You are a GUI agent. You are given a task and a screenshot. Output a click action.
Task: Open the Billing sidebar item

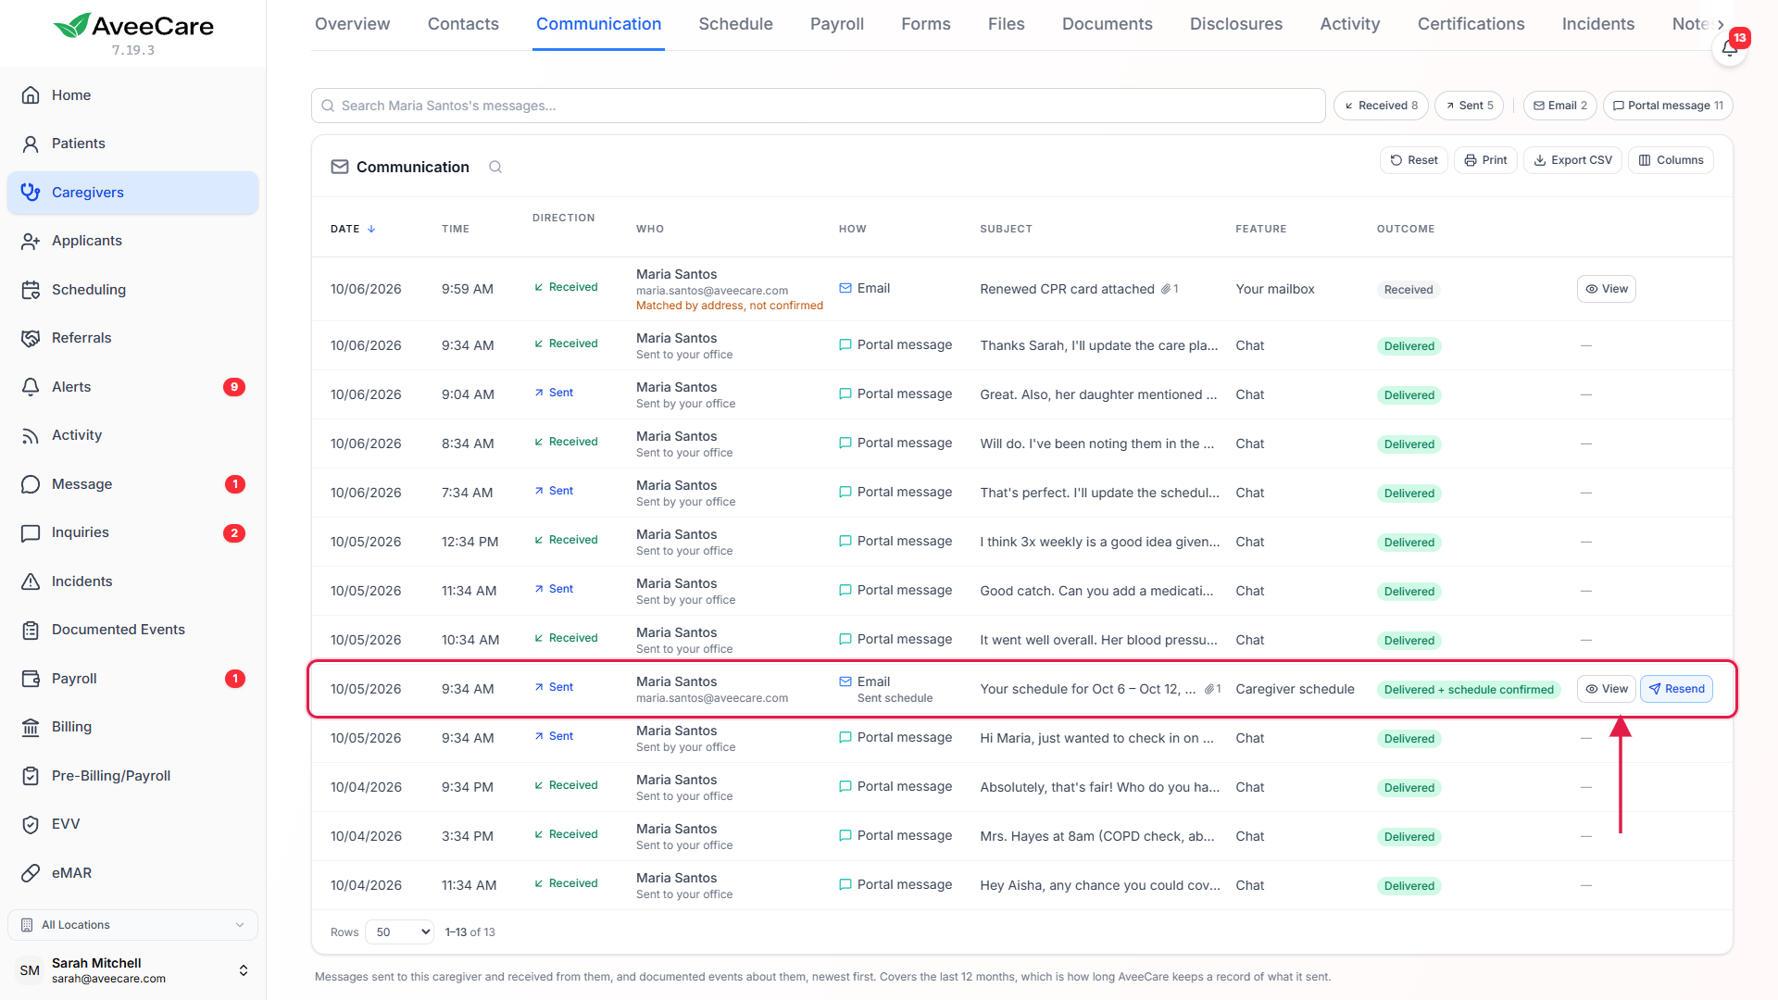[x=132, y=727]
